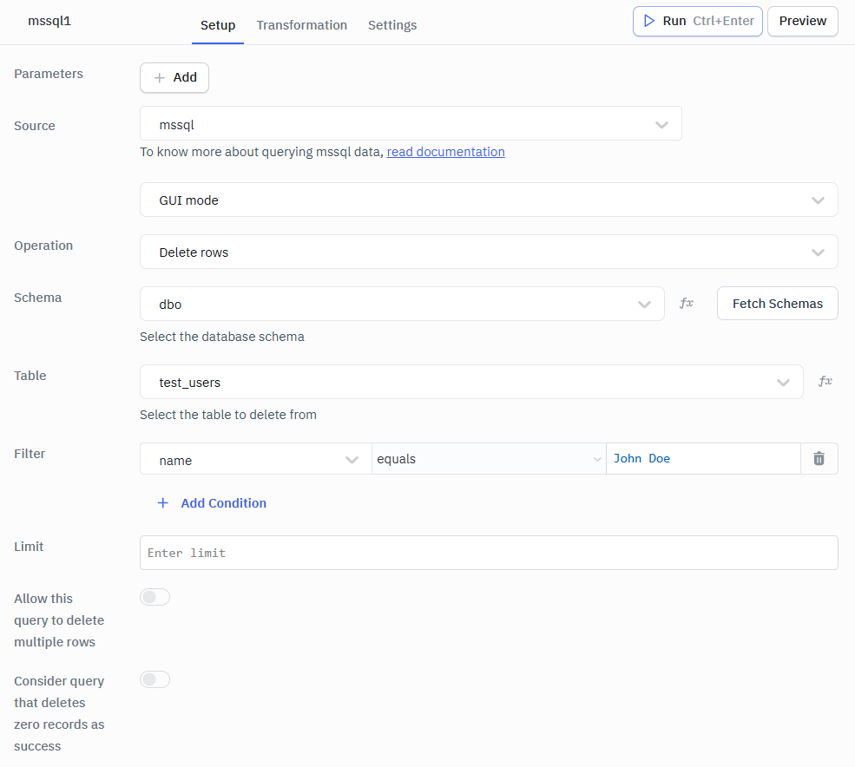
Task: Click the 'Select the table to delete from' text
Action: click(x=228, y=414)
